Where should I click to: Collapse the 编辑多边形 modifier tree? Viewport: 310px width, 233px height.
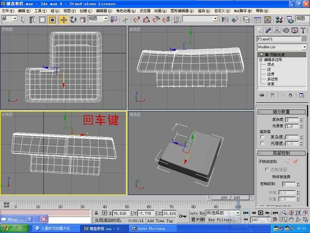point(261,60)
